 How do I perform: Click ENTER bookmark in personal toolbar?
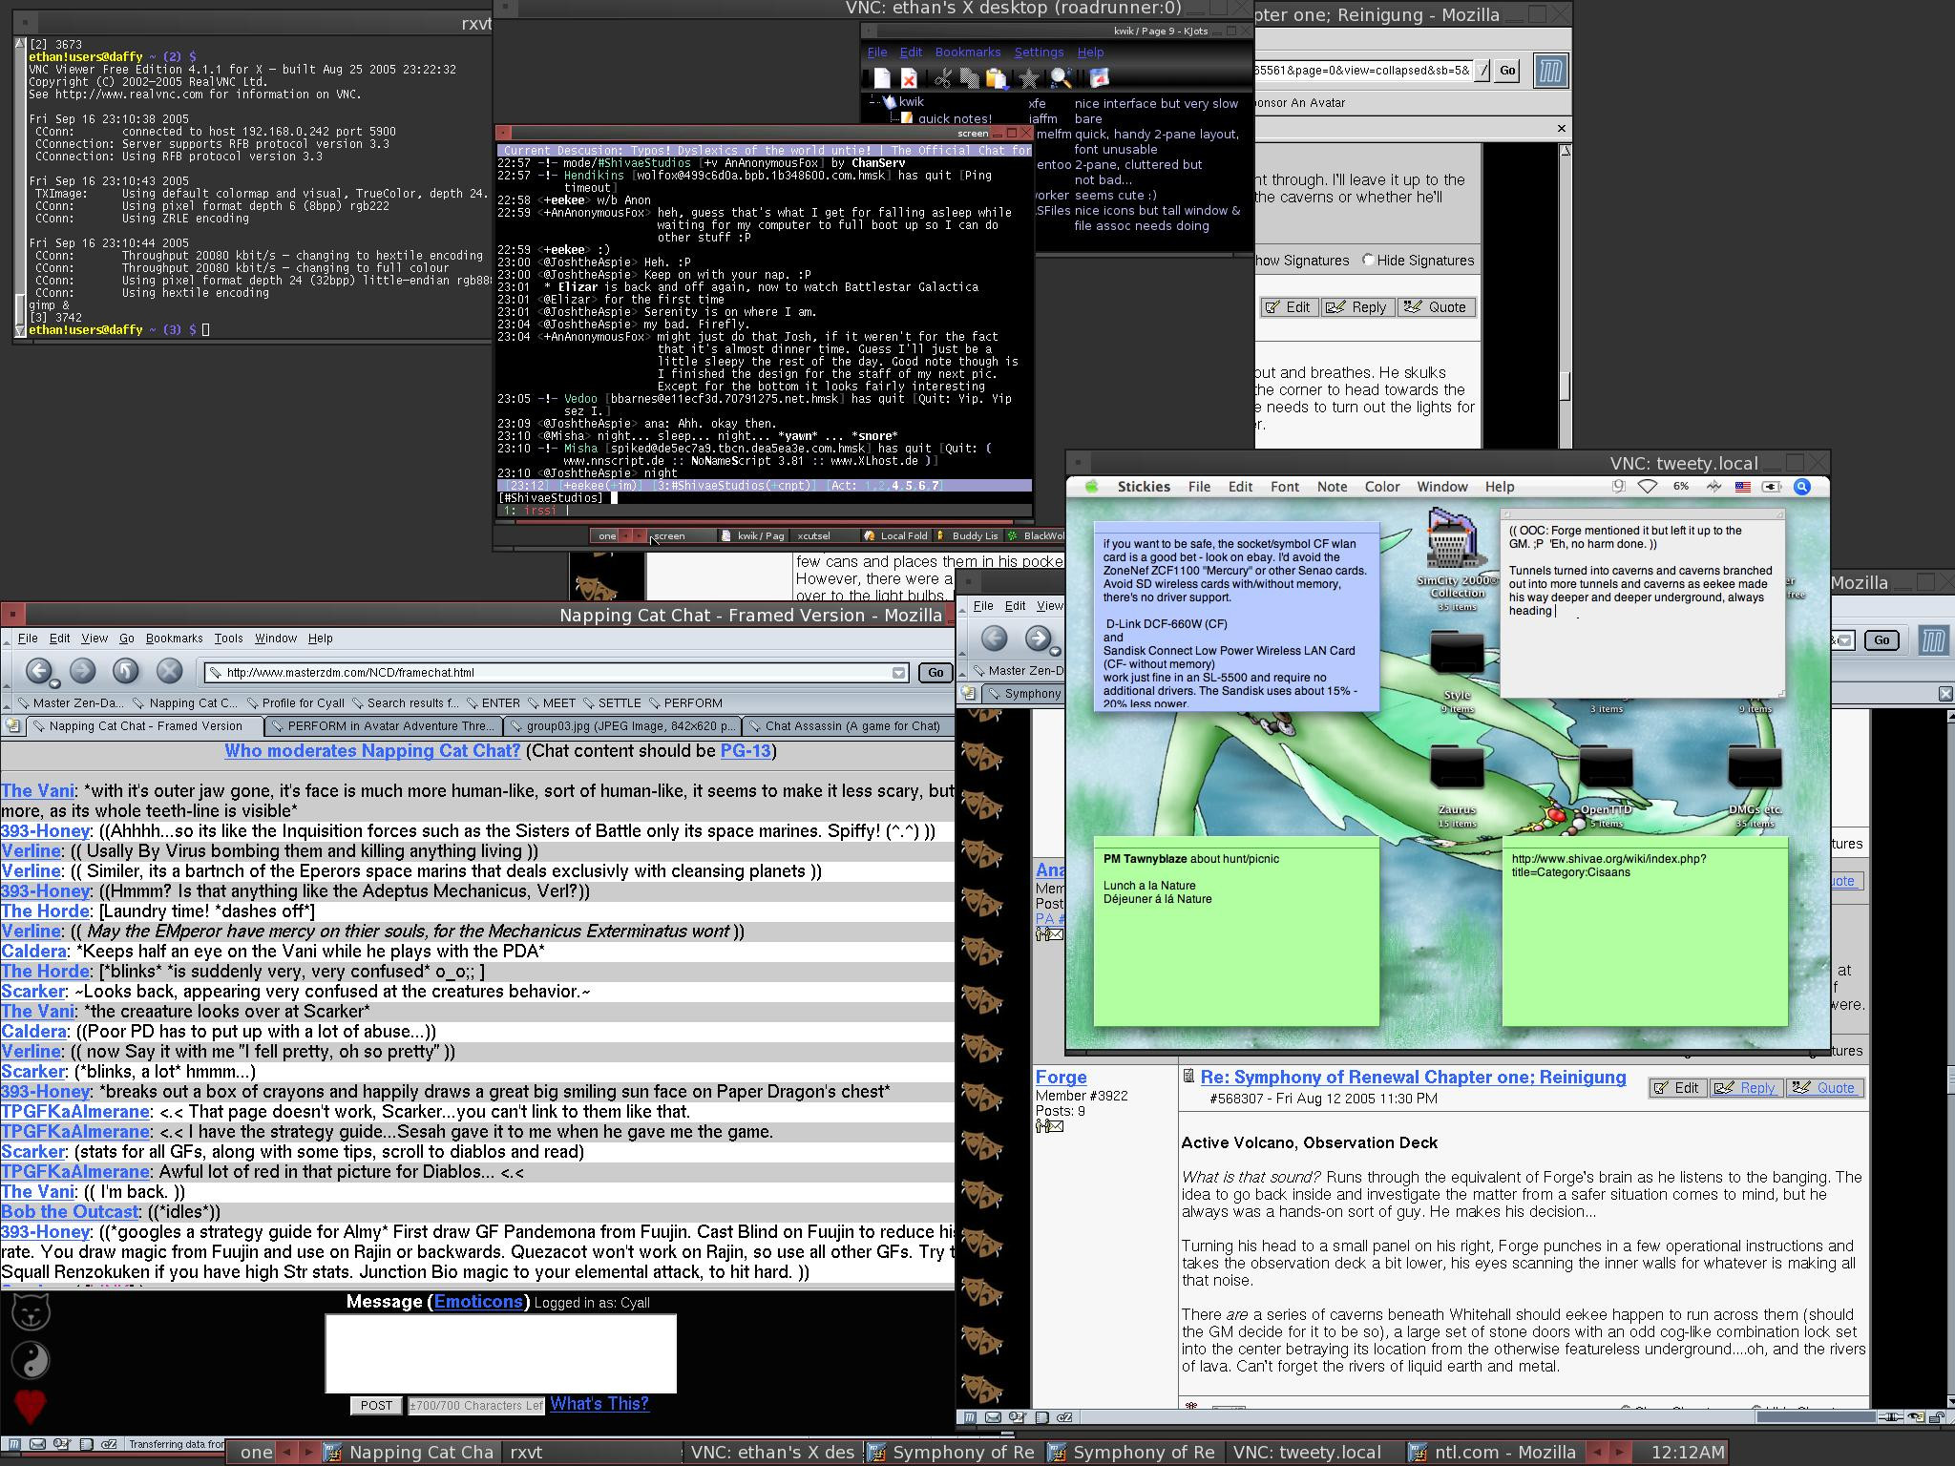point(493,703)
